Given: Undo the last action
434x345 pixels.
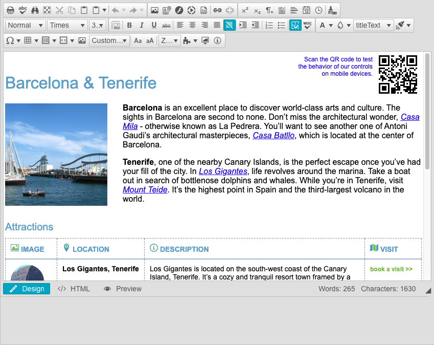Looking at the screenshot, I should tap(116, 11).
